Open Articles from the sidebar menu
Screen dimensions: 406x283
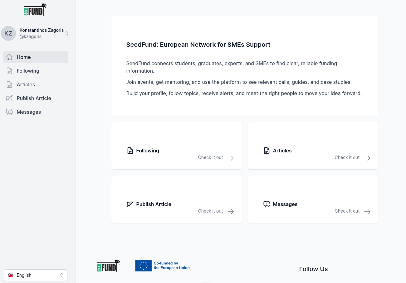click(x=36, y=84)
